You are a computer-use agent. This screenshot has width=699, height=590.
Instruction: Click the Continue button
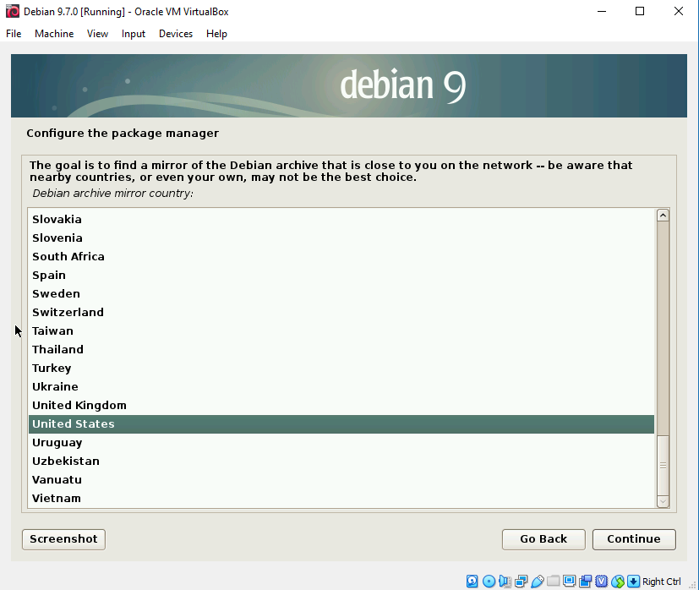[x=634, y=539]
